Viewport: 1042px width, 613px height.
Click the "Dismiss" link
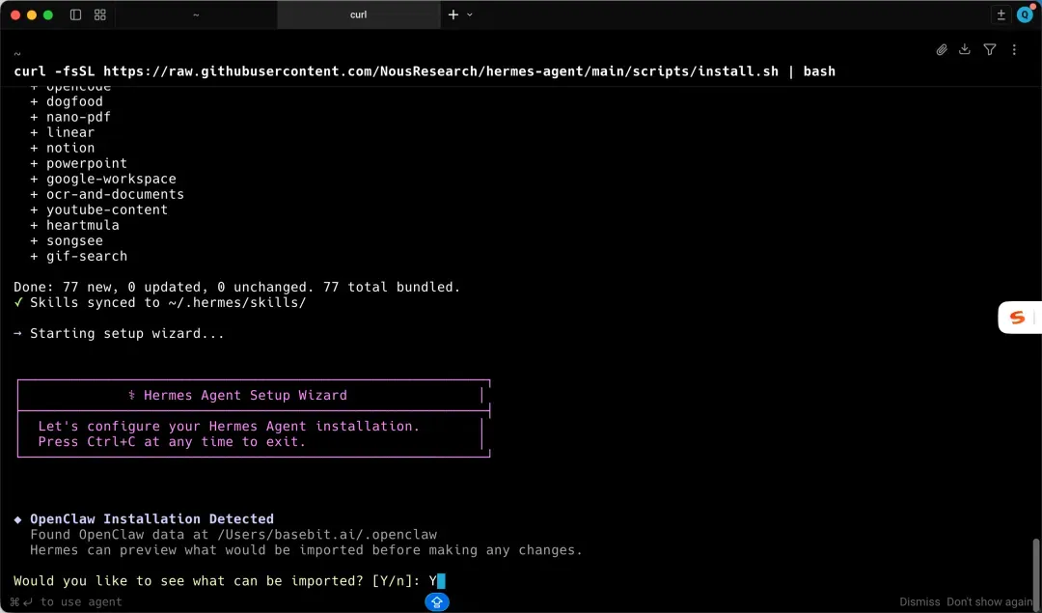pyautogui.click(x=919, y=601)
